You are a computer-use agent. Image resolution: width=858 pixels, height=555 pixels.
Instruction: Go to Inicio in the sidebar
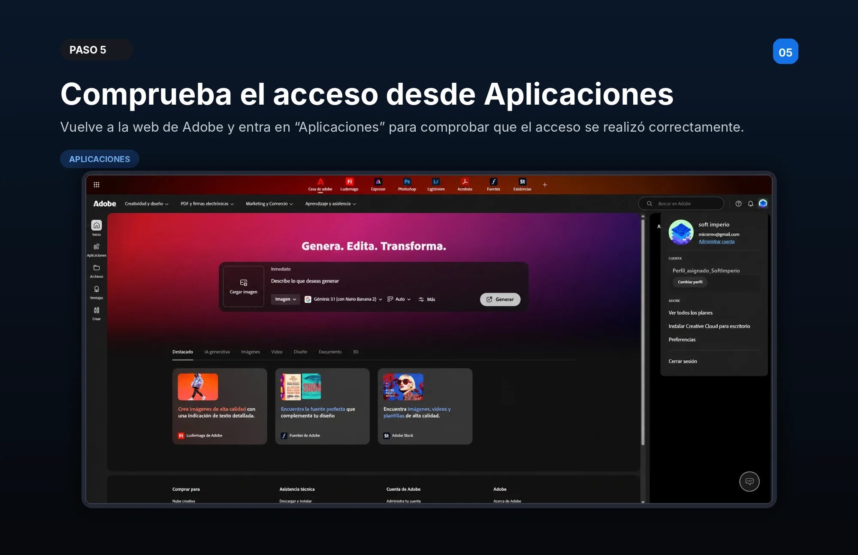[97, 228]
